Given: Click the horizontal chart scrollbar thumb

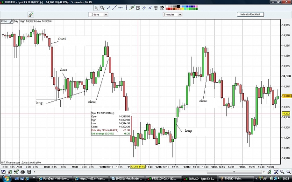Looking at the screenshot, I should tap(234, 172).
